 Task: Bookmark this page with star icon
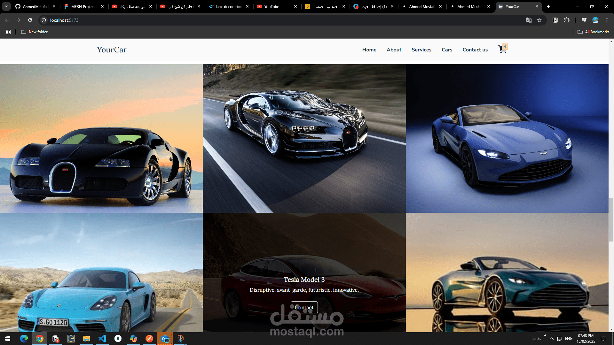(539, 20)
